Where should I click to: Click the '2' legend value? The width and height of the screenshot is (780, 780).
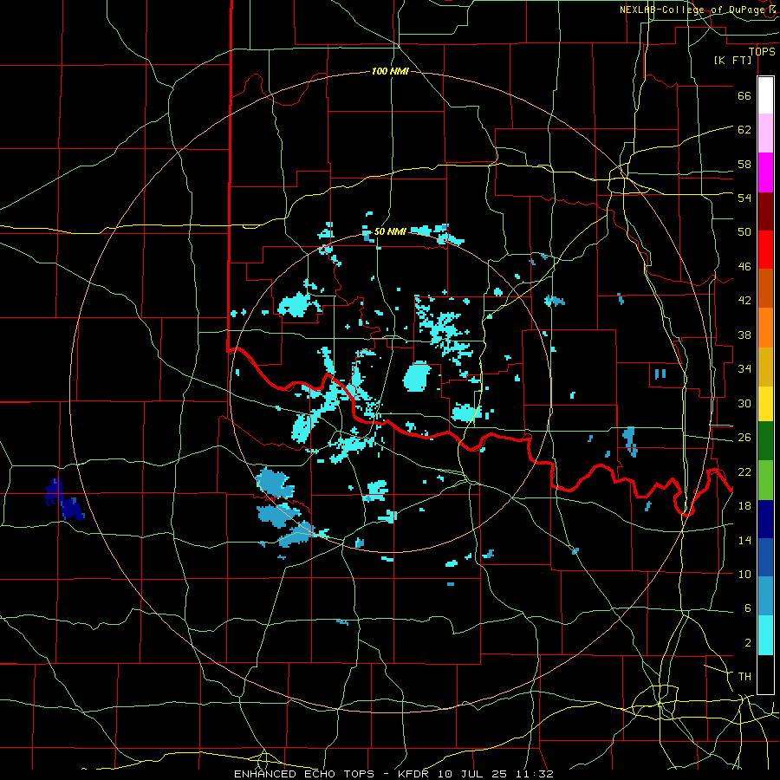pyautogui.click(x=747, y=642)
